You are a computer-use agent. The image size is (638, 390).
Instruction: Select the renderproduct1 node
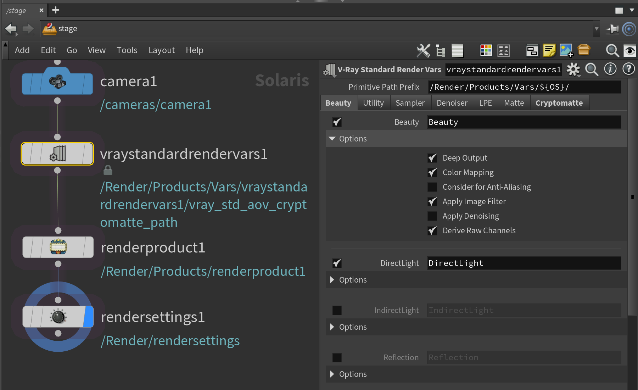tap(58, 247)
